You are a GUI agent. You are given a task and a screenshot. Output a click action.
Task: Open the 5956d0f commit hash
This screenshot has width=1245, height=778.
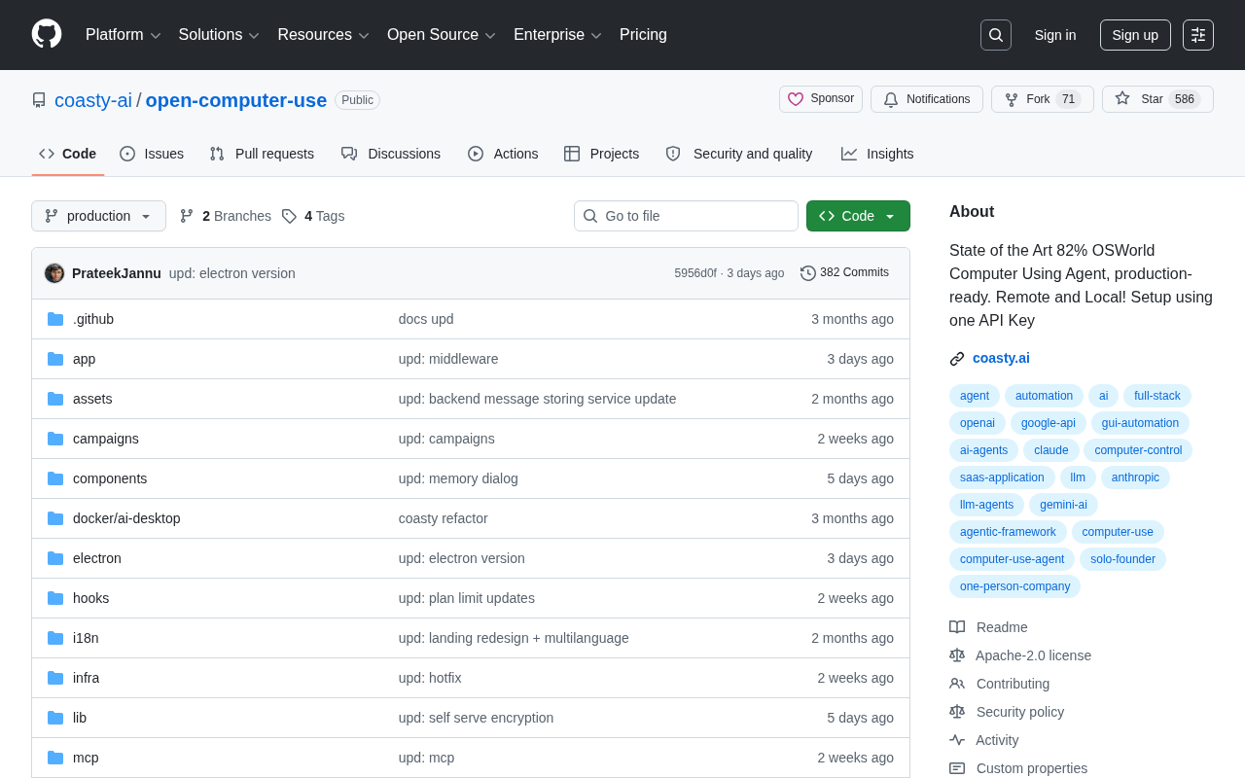click(x=695, y=273)
